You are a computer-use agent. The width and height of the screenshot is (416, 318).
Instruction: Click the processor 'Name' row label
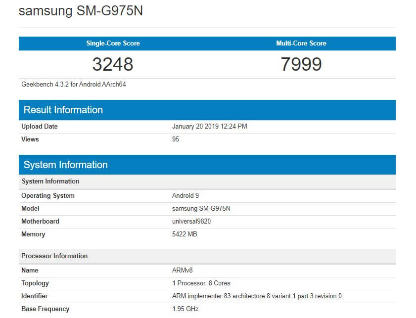point(30,270)
